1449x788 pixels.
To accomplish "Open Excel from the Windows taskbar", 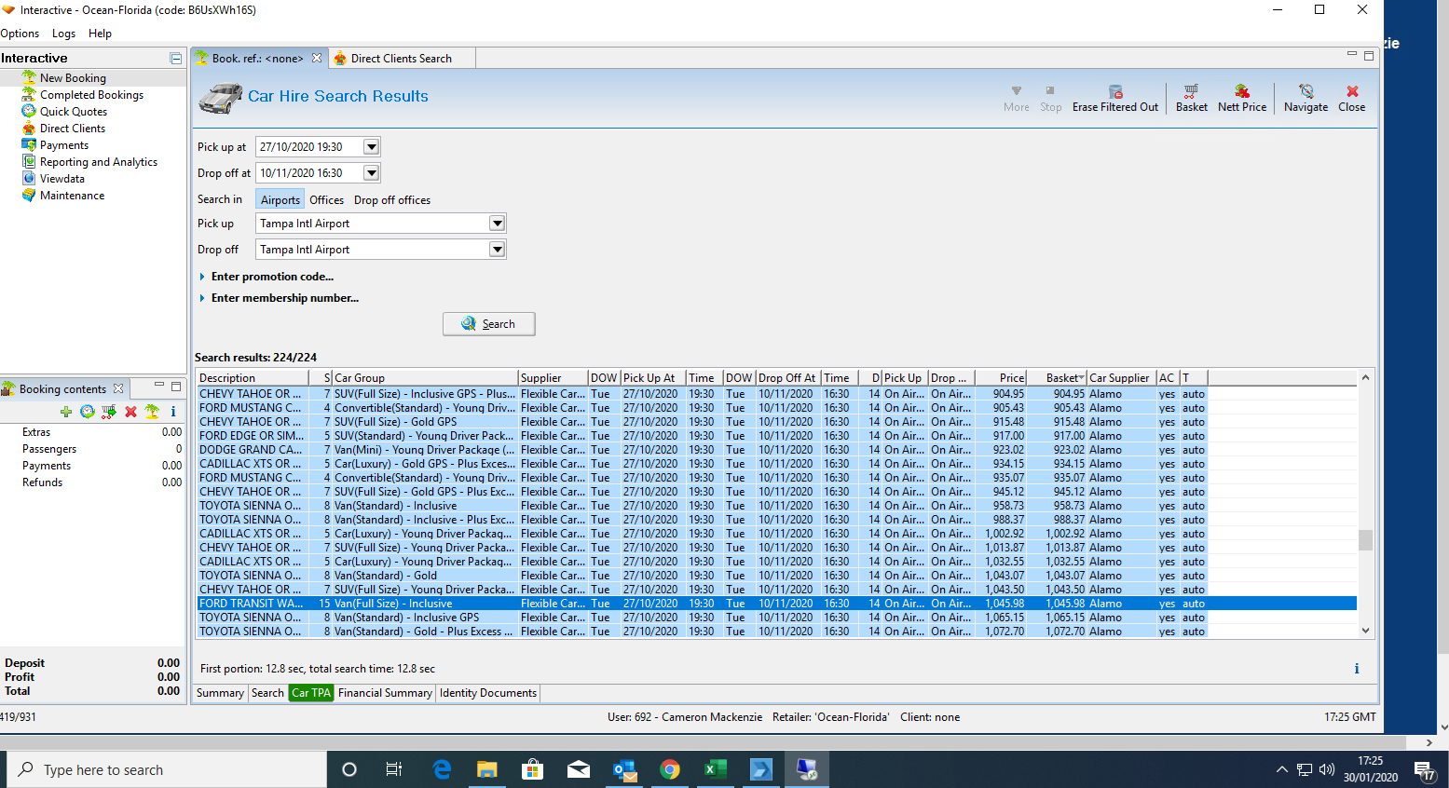I will click(715, 769).
